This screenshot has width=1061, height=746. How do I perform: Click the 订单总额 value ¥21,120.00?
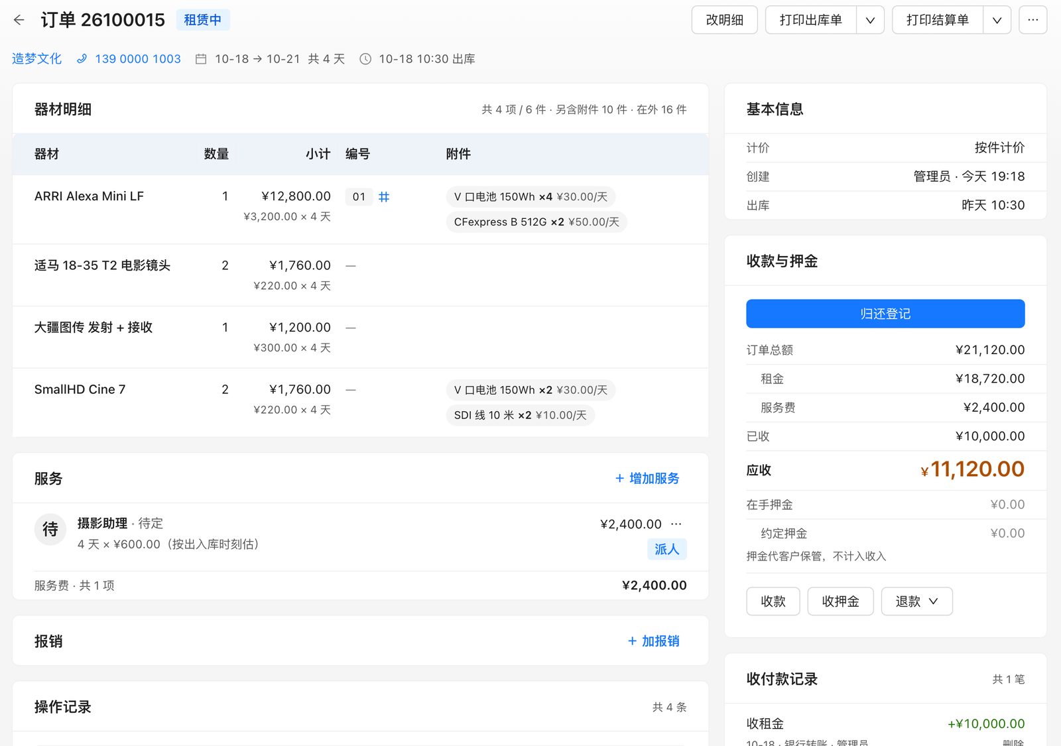click(990, 349)
